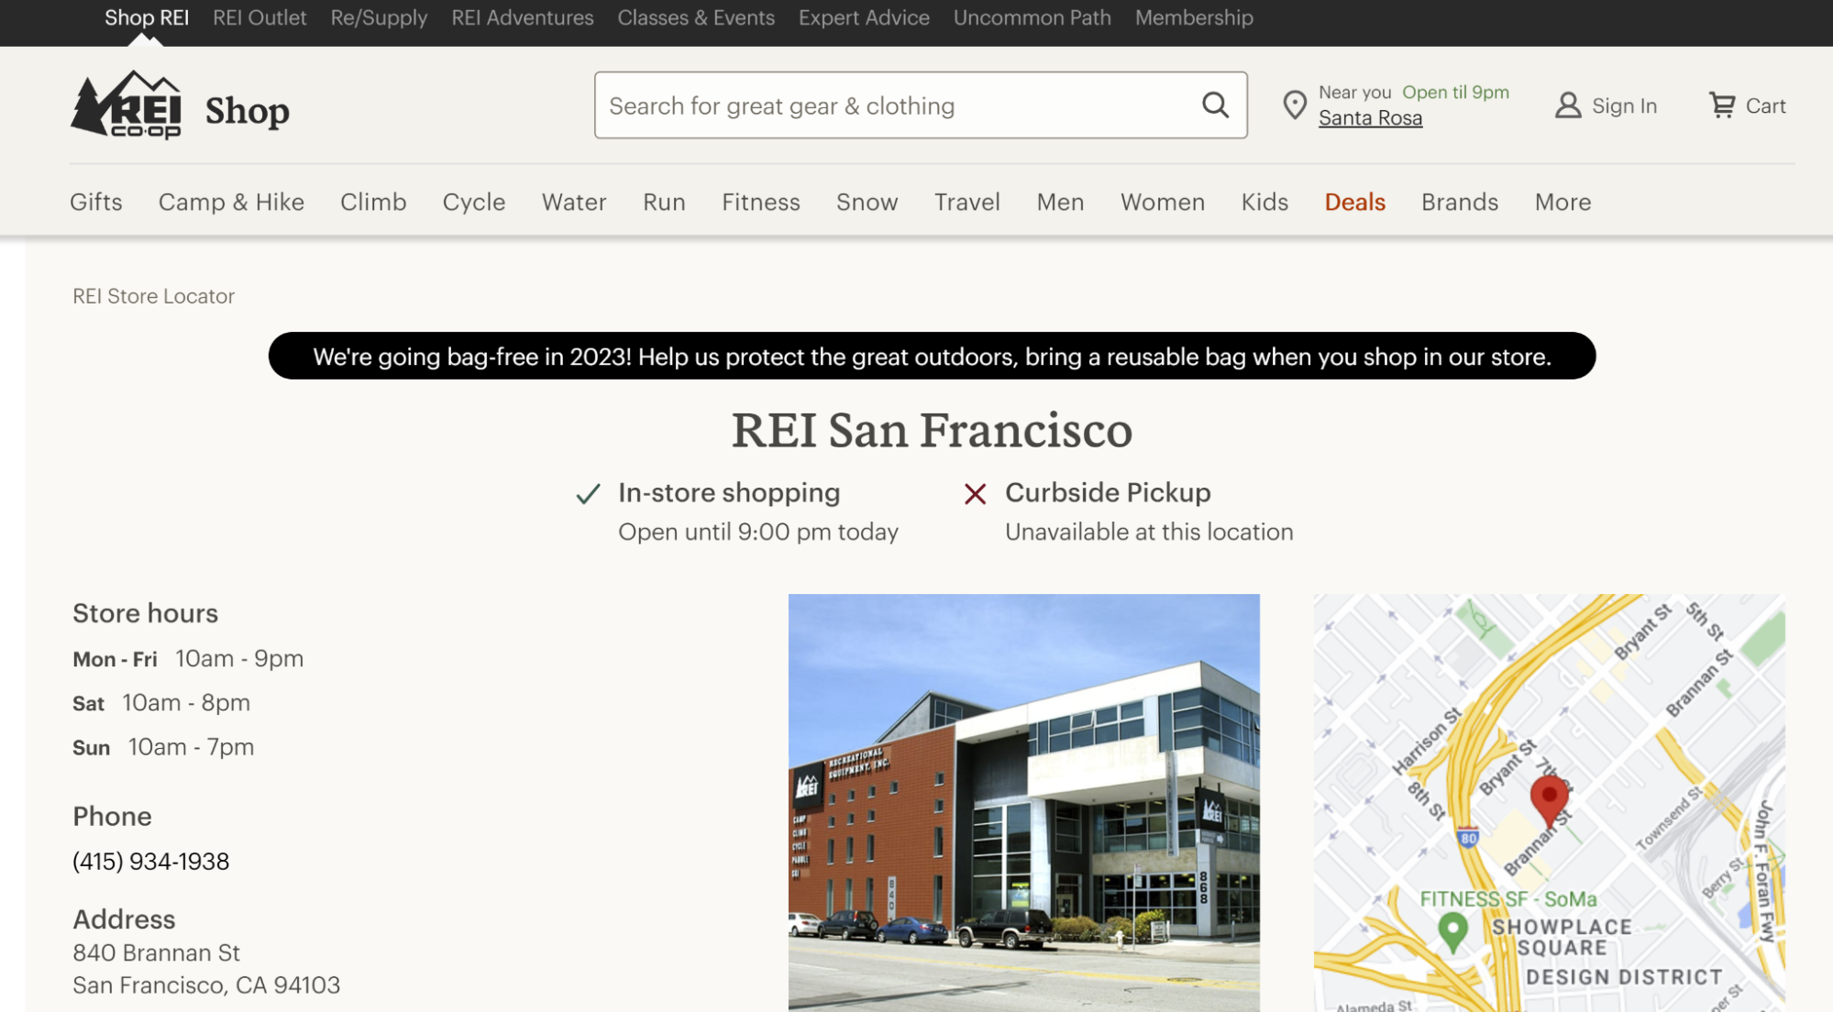Click the Curbside Pickup X indicator

point(975,494)
